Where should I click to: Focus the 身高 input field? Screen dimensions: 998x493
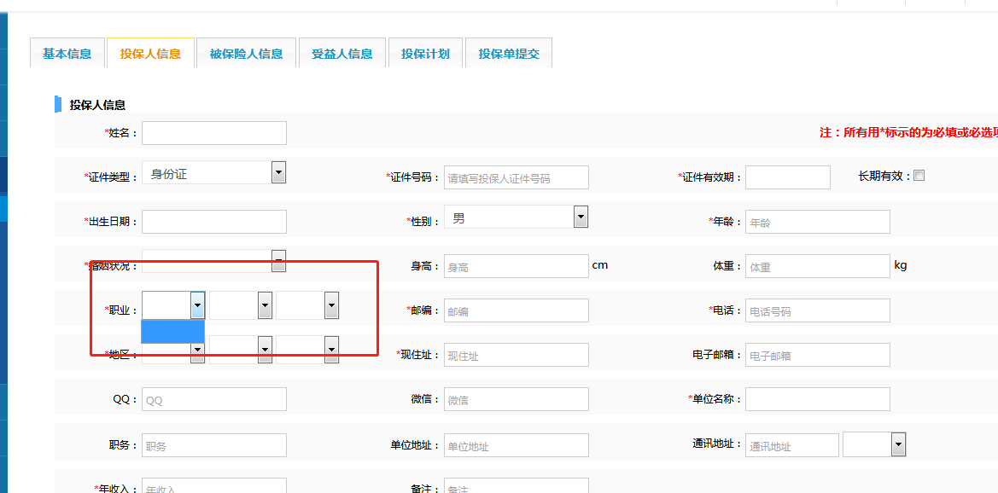[517, 266]
